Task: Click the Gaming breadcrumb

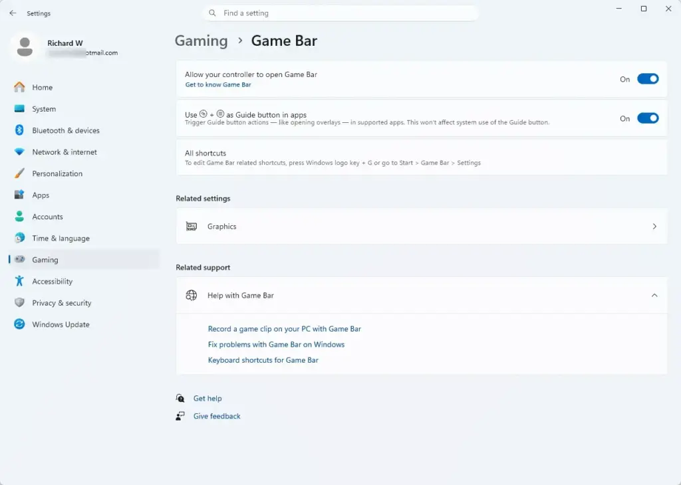Action: [x=201, y=41]
